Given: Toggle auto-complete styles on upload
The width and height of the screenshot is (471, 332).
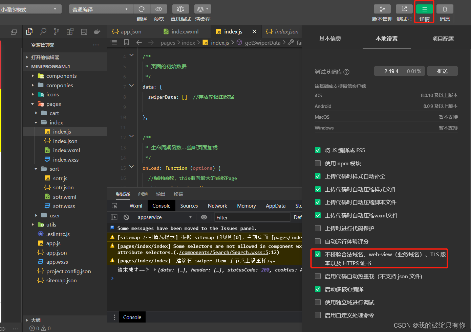Looking at the screenshot, I should (x=318, y=176).
